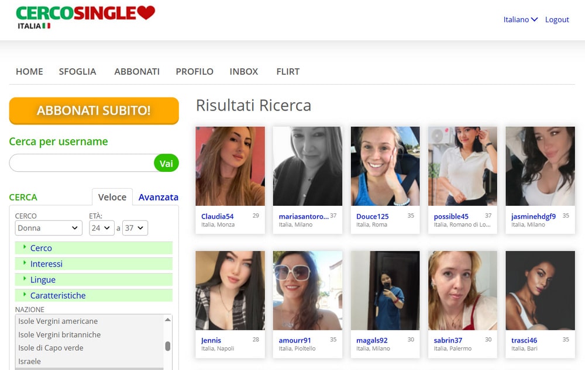Click the jasminehdgf9 username link
The image size is (585, 370).
534,216
